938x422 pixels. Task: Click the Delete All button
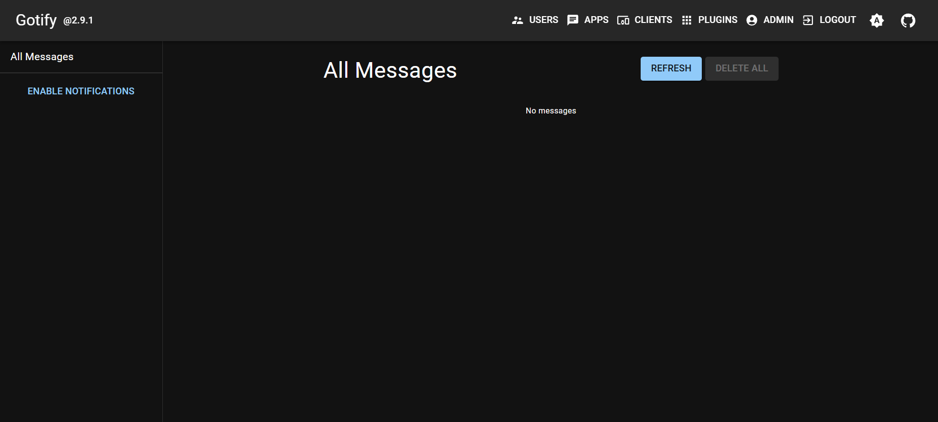click(741, 68)
